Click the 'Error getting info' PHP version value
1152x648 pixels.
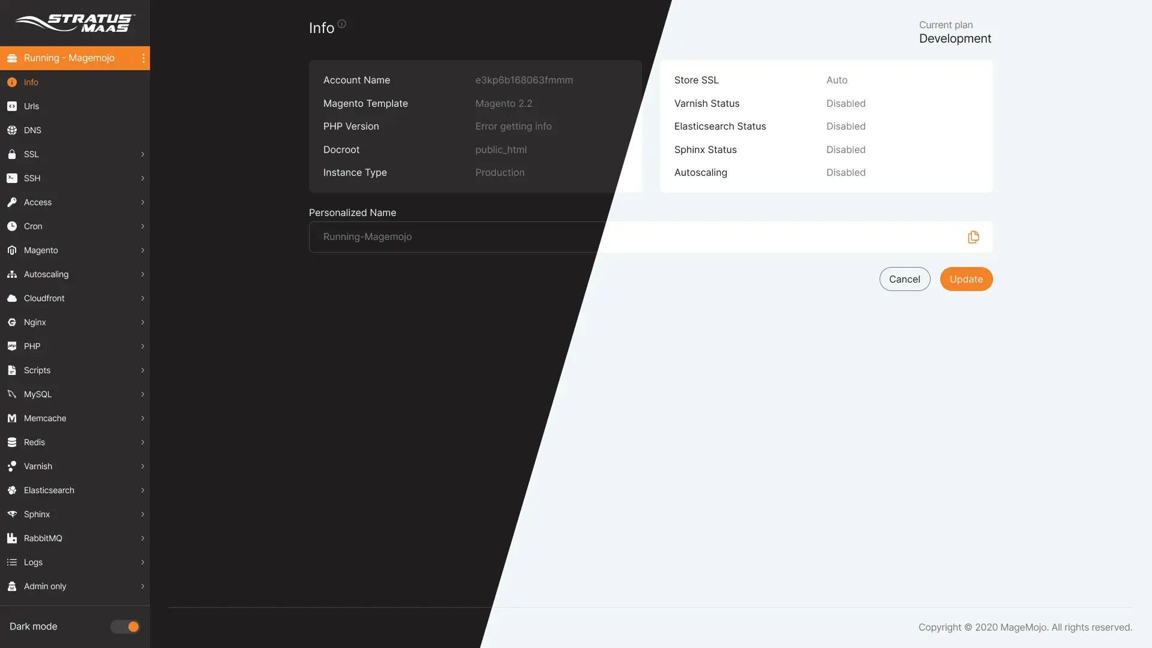point(513,126)
